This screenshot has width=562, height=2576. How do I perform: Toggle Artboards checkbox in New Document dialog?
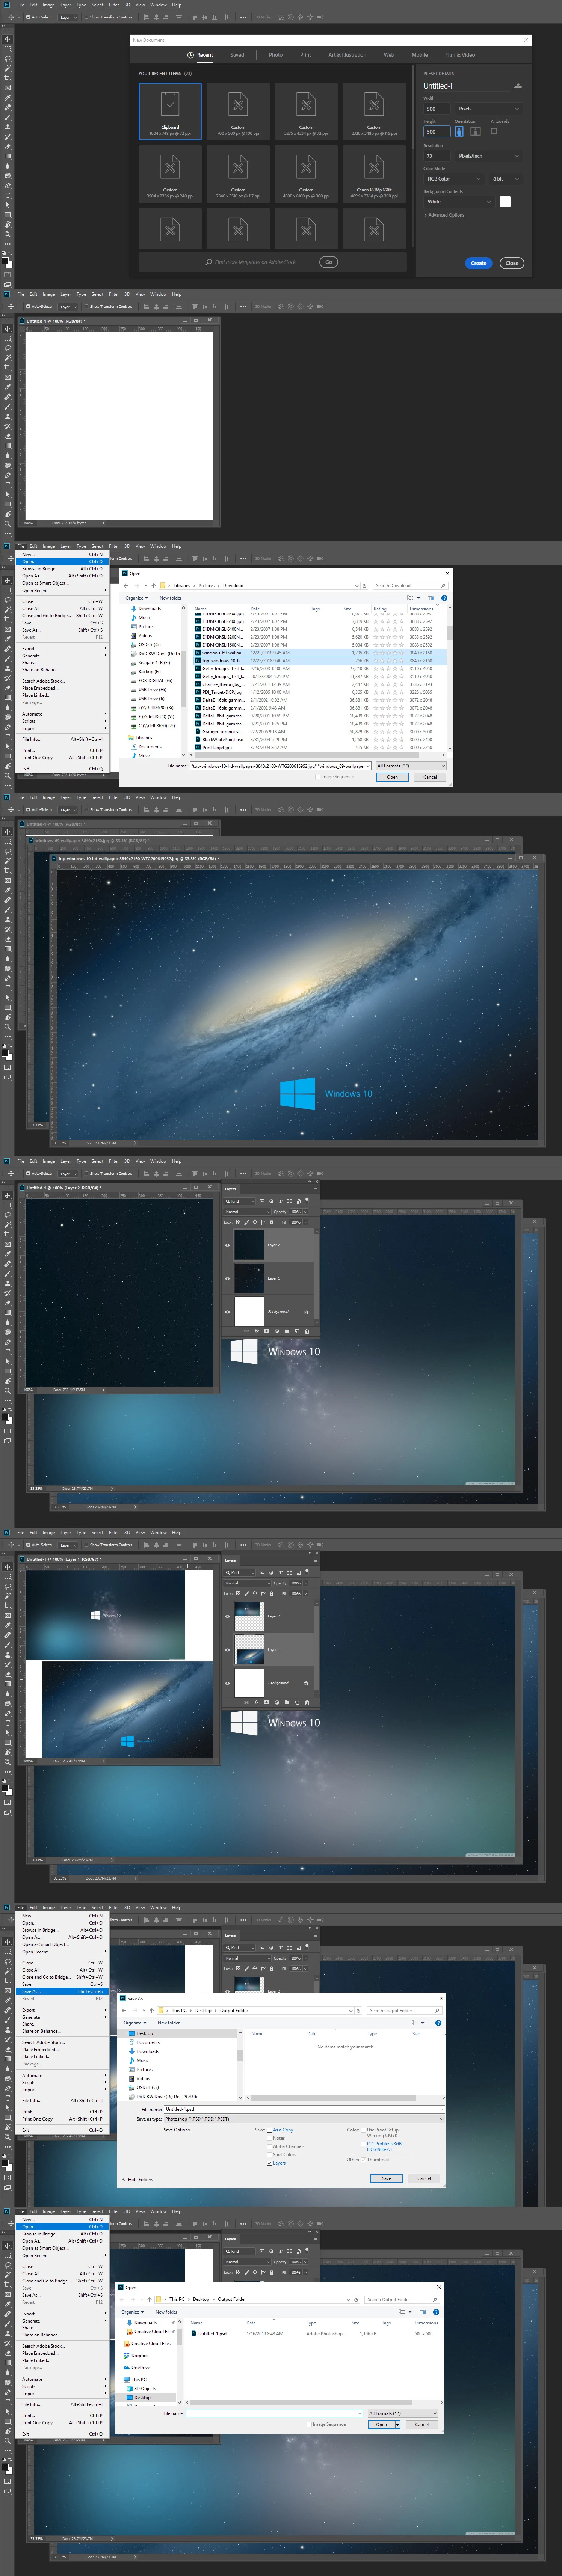point(494,131)
